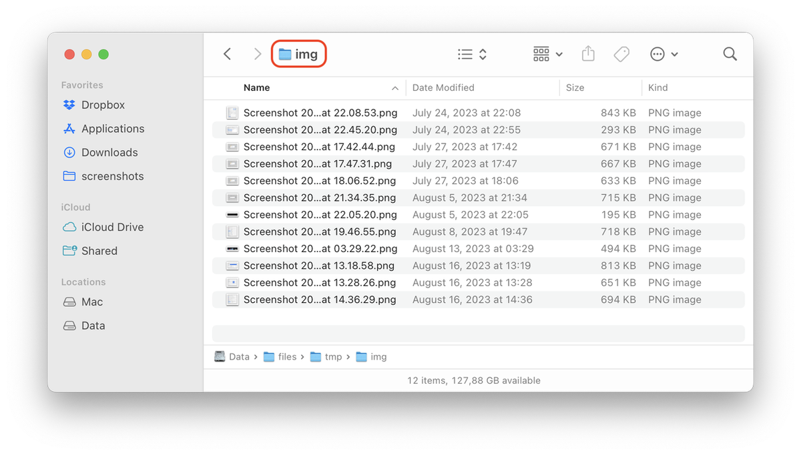Image resolution: width=801 pixels, height=455 pixels.
Task: Click date August 13, 2023 at 03:29
Action: coord(473,249)
